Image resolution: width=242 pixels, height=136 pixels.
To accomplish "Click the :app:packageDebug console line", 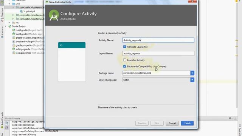I will 23,125.
